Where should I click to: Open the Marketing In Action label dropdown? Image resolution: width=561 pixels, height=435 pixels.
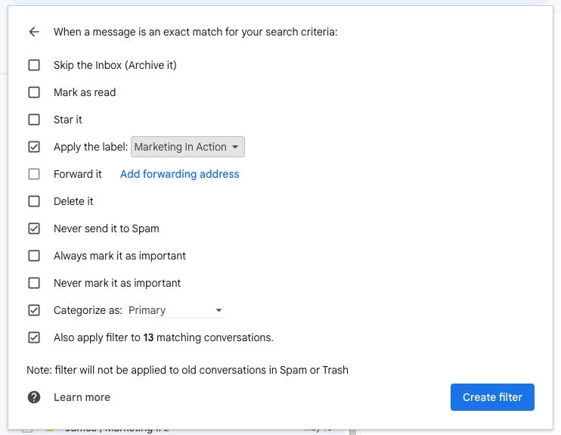(x=188, y=147)
